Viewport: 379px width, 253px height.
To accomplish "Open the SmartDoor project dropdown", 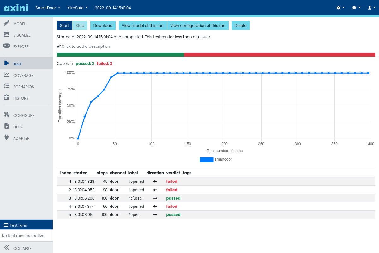I will coord(47,8).
